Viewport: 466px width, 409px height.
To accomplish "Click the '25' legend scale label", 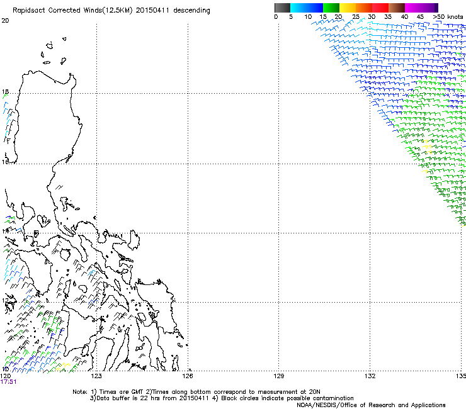I will tap(356, 17).
